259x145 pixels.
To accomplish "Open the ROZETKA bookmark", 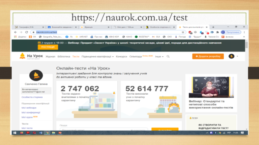I will (x=142, y=37).
